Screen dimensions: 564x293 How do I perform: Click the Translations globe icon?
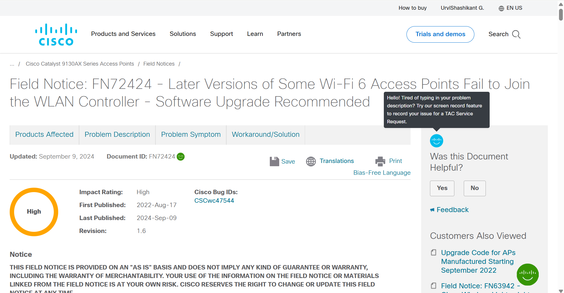click(x=311, y=161)
